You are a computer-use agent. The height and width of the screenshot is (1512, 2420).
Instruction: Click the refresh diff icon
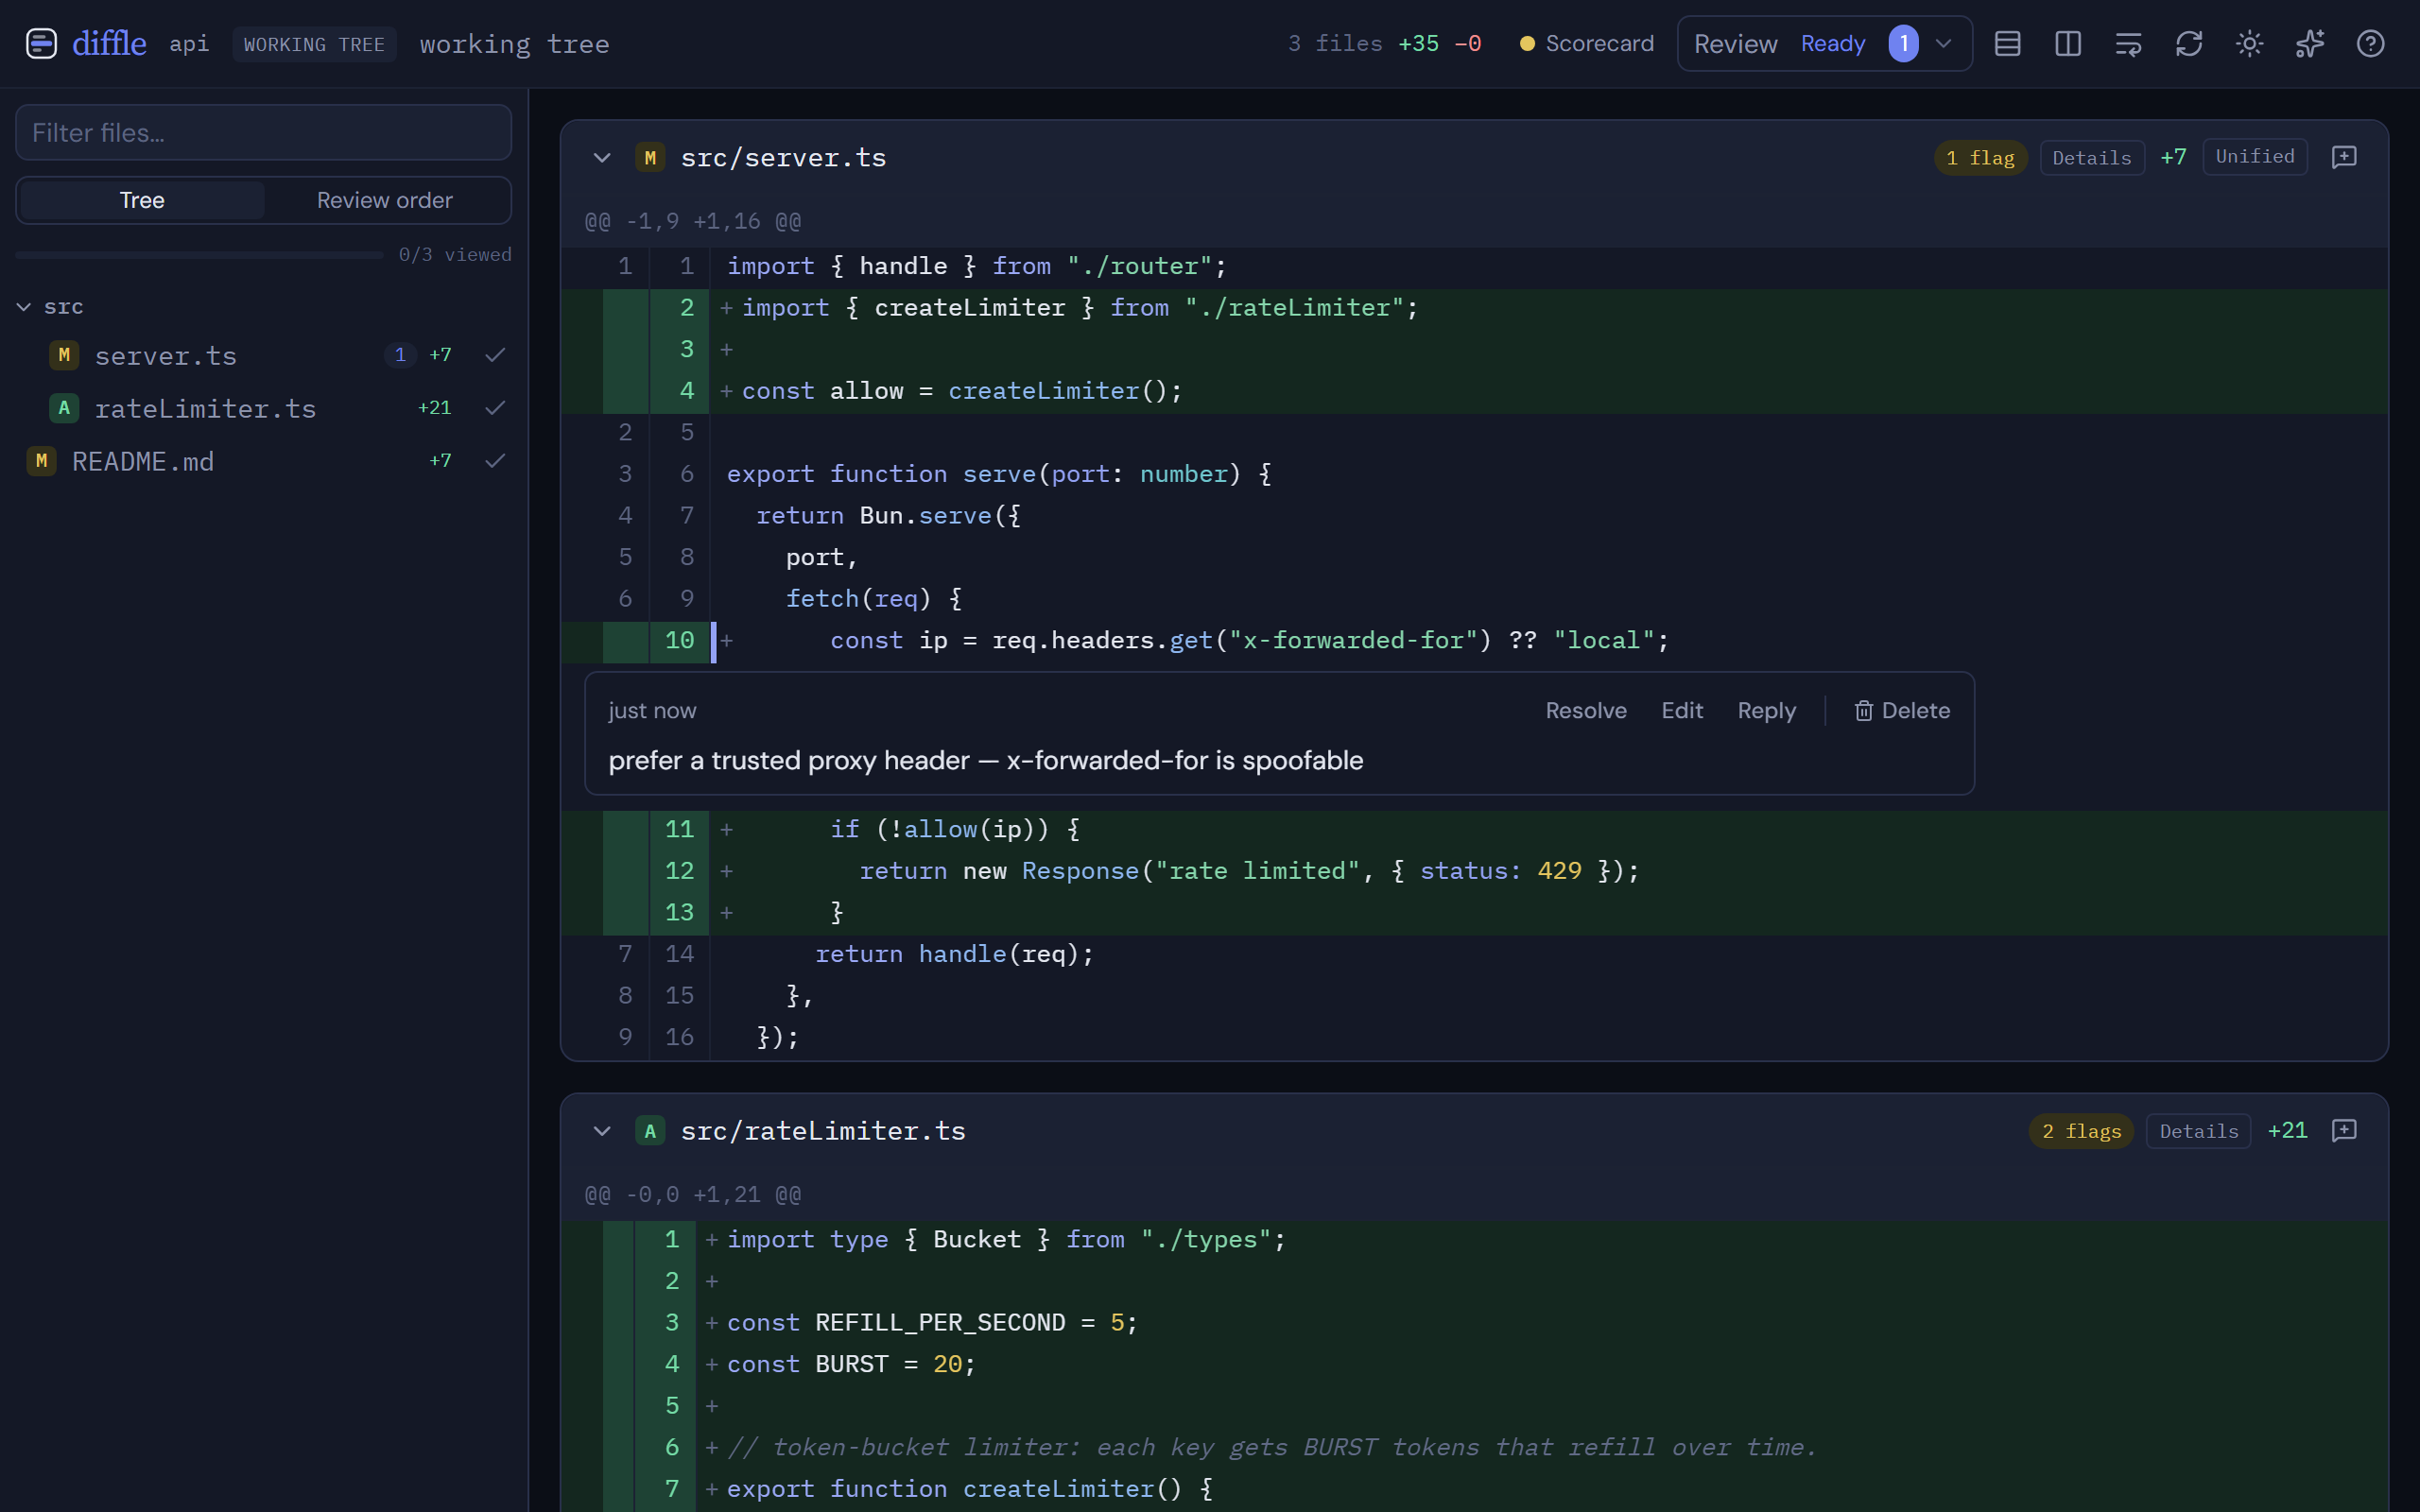(x=2189, y=44)
